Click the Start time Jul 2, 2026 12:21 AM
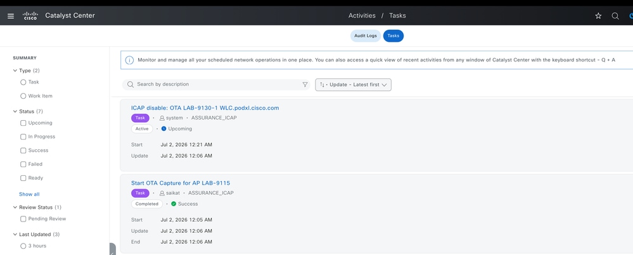633x255 pixels. [186, 145]
